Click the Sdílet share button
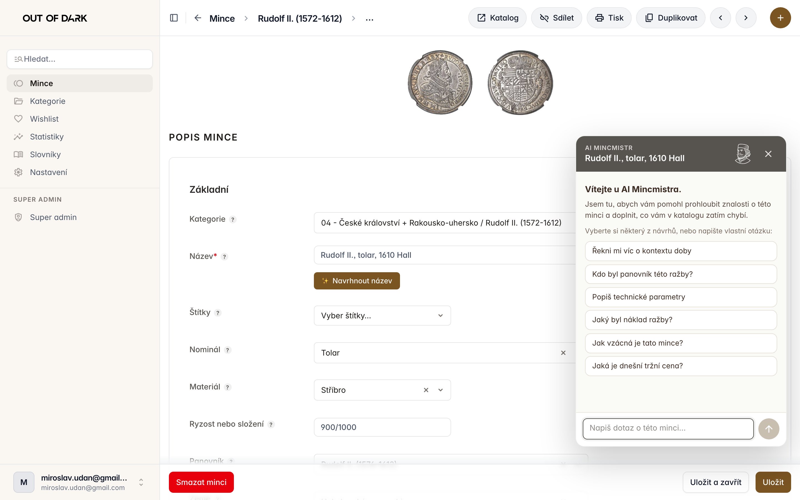 pos(556,18)
